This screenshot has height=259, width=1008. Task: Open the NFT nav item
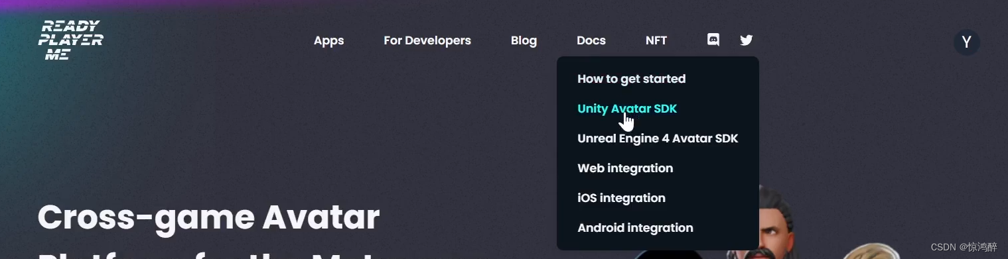pos(656,40)
